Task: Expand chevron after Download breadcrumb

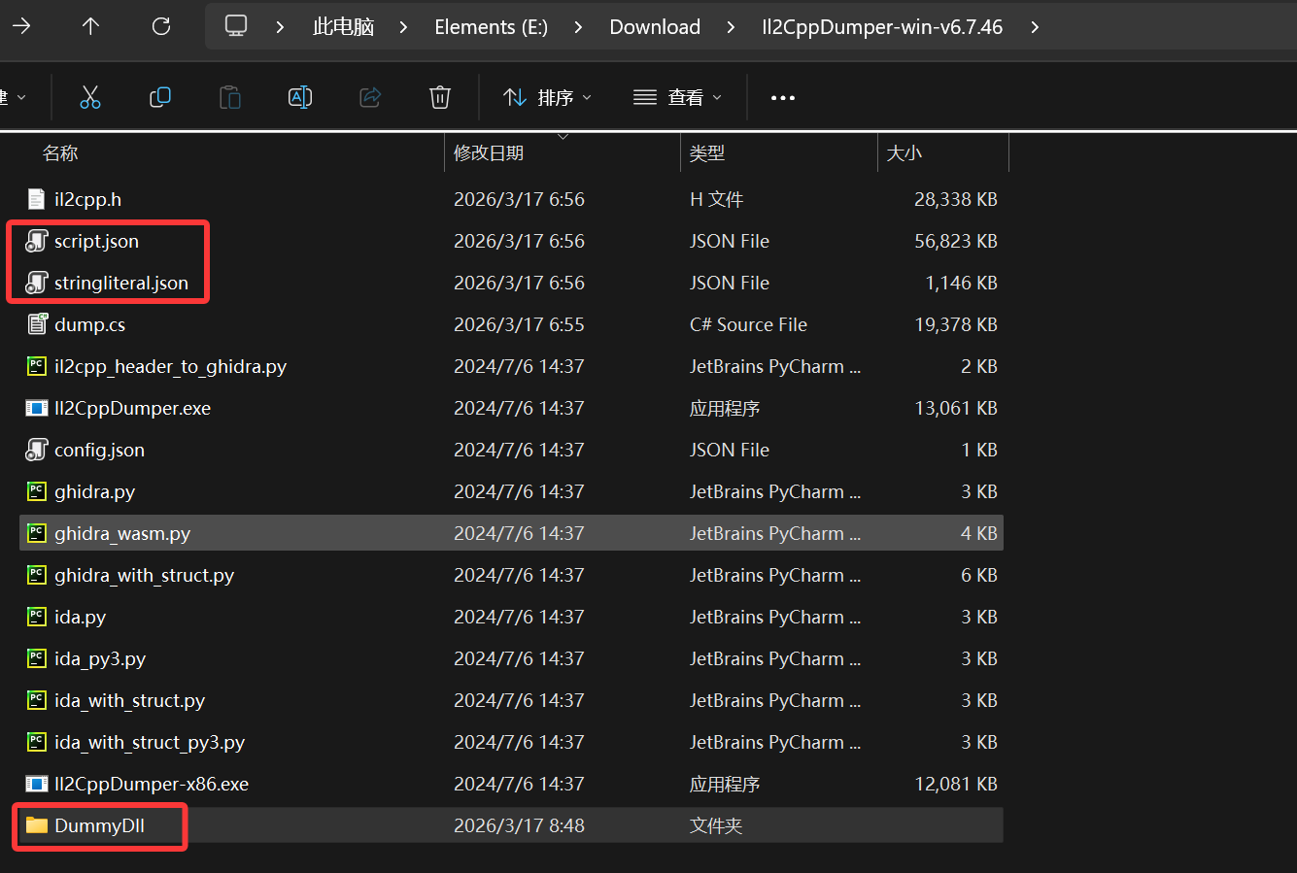Action: pyautogui.click(x=731, y=27)
